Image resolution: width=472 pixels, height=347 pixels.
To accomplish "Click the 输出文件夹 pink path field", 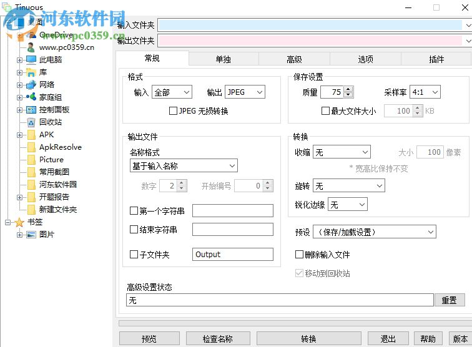I will (x=310, y=41).
